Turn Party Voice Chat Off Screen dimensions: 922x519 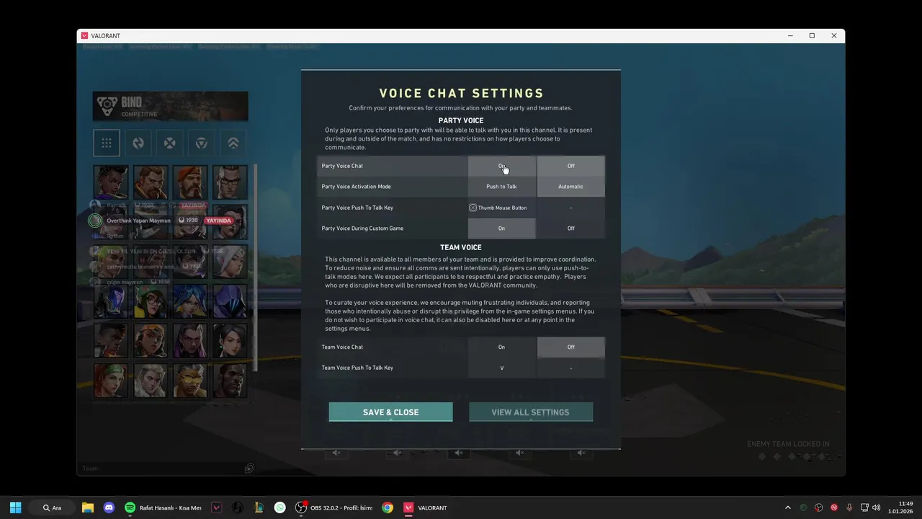pyautogui.click(x=571, y=166)
